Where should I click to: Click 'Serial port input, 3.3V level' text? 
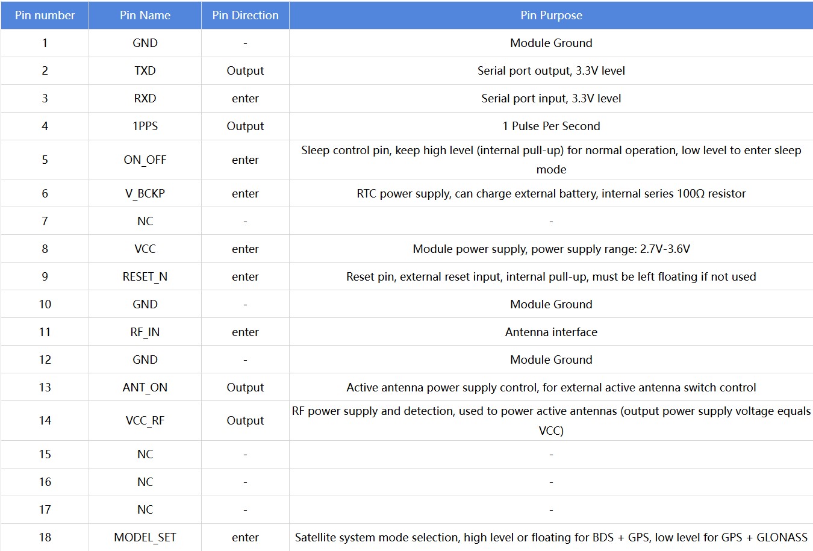click(x=551, y=98)
